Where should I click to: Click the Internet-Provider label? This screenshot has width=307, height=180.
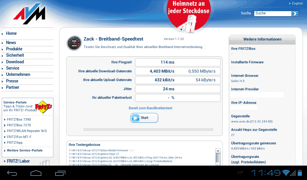tap(245, 89)
